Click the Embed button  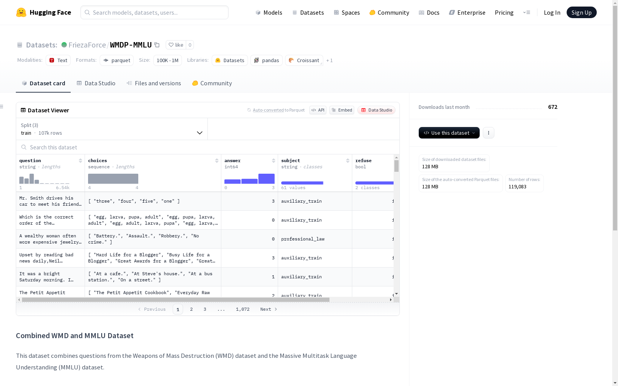pyautogui.click(x=342, y=110)
